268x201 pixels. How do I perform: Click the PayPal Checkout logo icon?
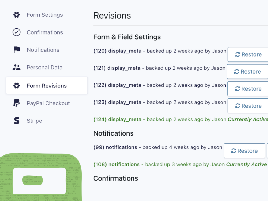pyautogui.click(x=16, y=103)
